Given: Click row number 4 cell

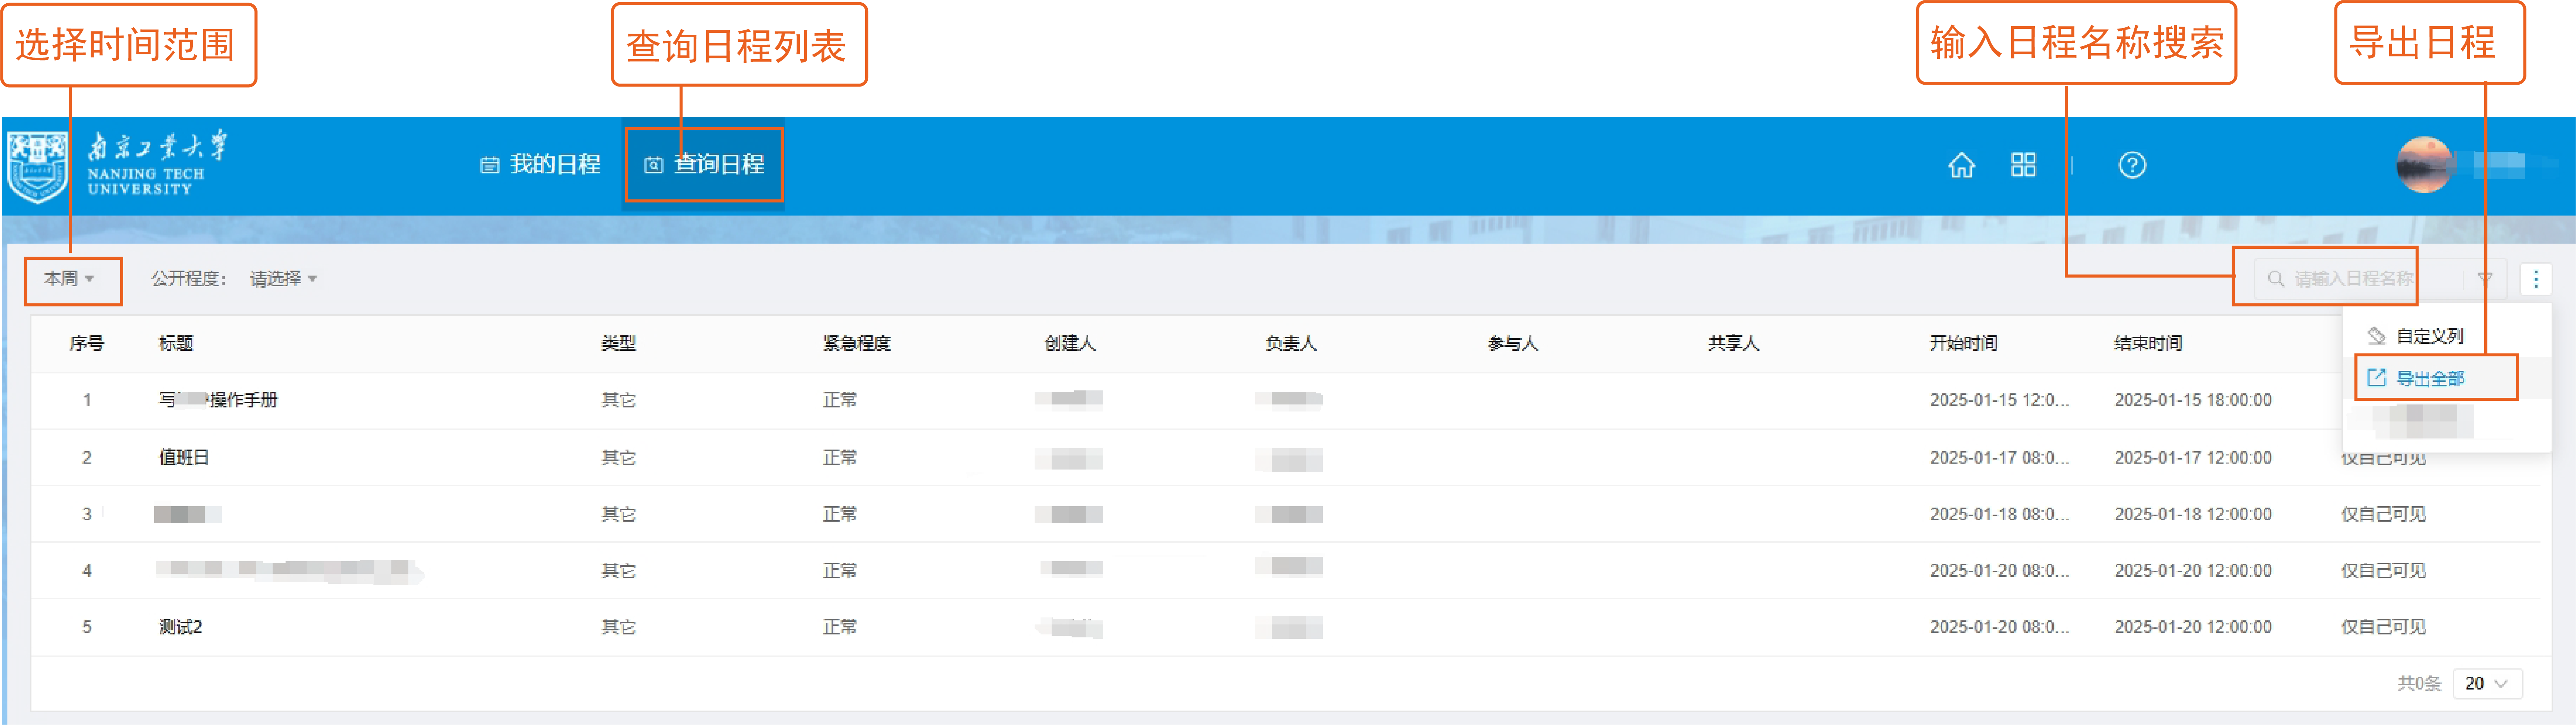Looking at the screenshot, I should click(87, 571).
